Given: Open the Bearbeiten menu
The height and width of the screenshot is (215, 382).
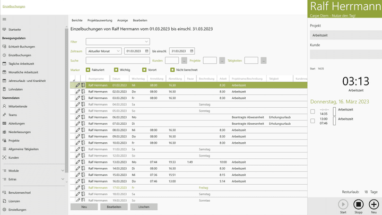Looking at the screenshot, I should (140, 21).
